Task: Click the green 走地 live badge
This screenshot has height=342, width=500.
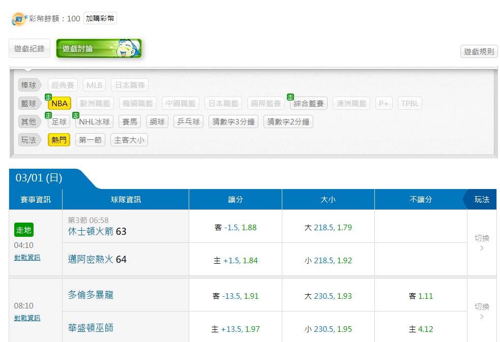Action: 24,230
